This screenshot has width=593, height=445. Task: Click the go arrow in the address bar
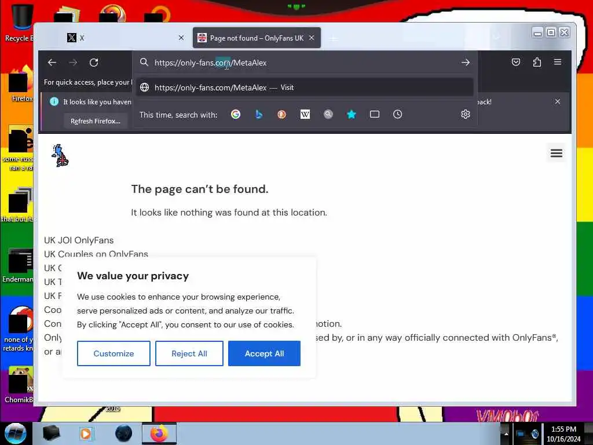(466, 63)
